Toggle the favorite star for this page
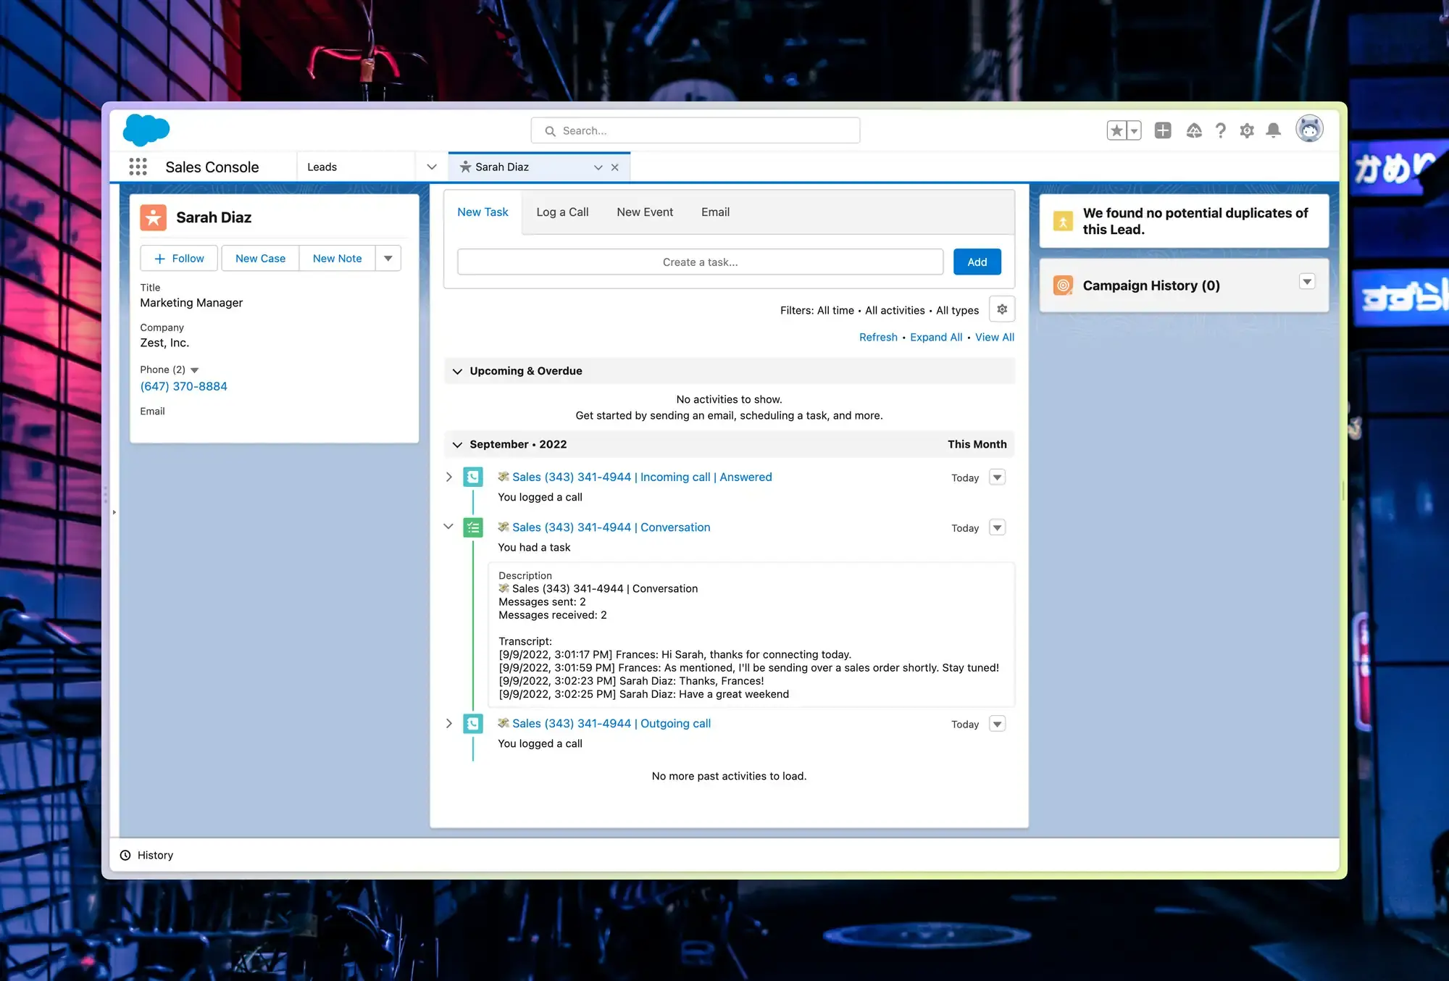1449x981 pixels. coord(1116,130)
